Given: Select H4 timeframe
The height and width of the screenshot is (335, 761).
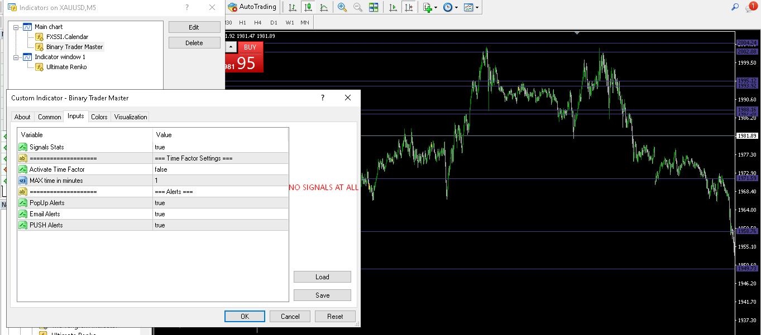Looking at the screenshot, I should pyautogui.click(x=257, y=22).
